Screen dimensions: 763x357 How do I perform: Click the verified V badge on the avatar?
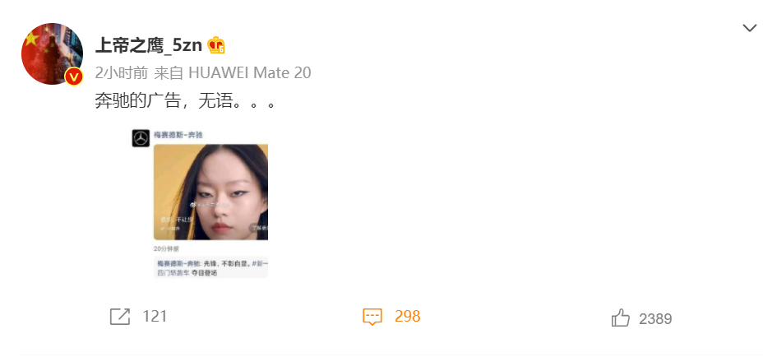point(74,76)
